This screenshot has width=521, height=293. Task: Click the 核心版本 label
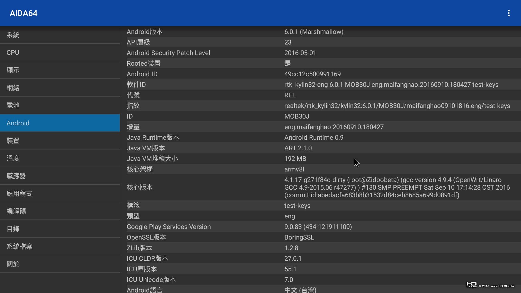coord(140,187)
